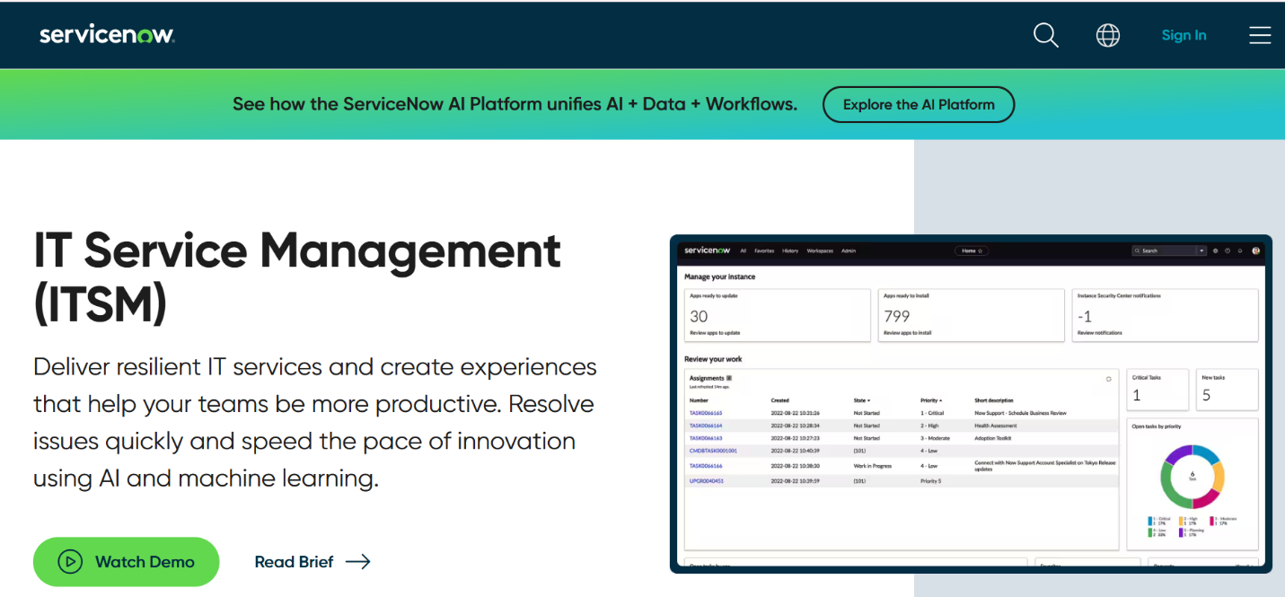Click the IT Service Management (ITSM) heading
This screenshot has height=597, width=1285.
click(297, 277)
